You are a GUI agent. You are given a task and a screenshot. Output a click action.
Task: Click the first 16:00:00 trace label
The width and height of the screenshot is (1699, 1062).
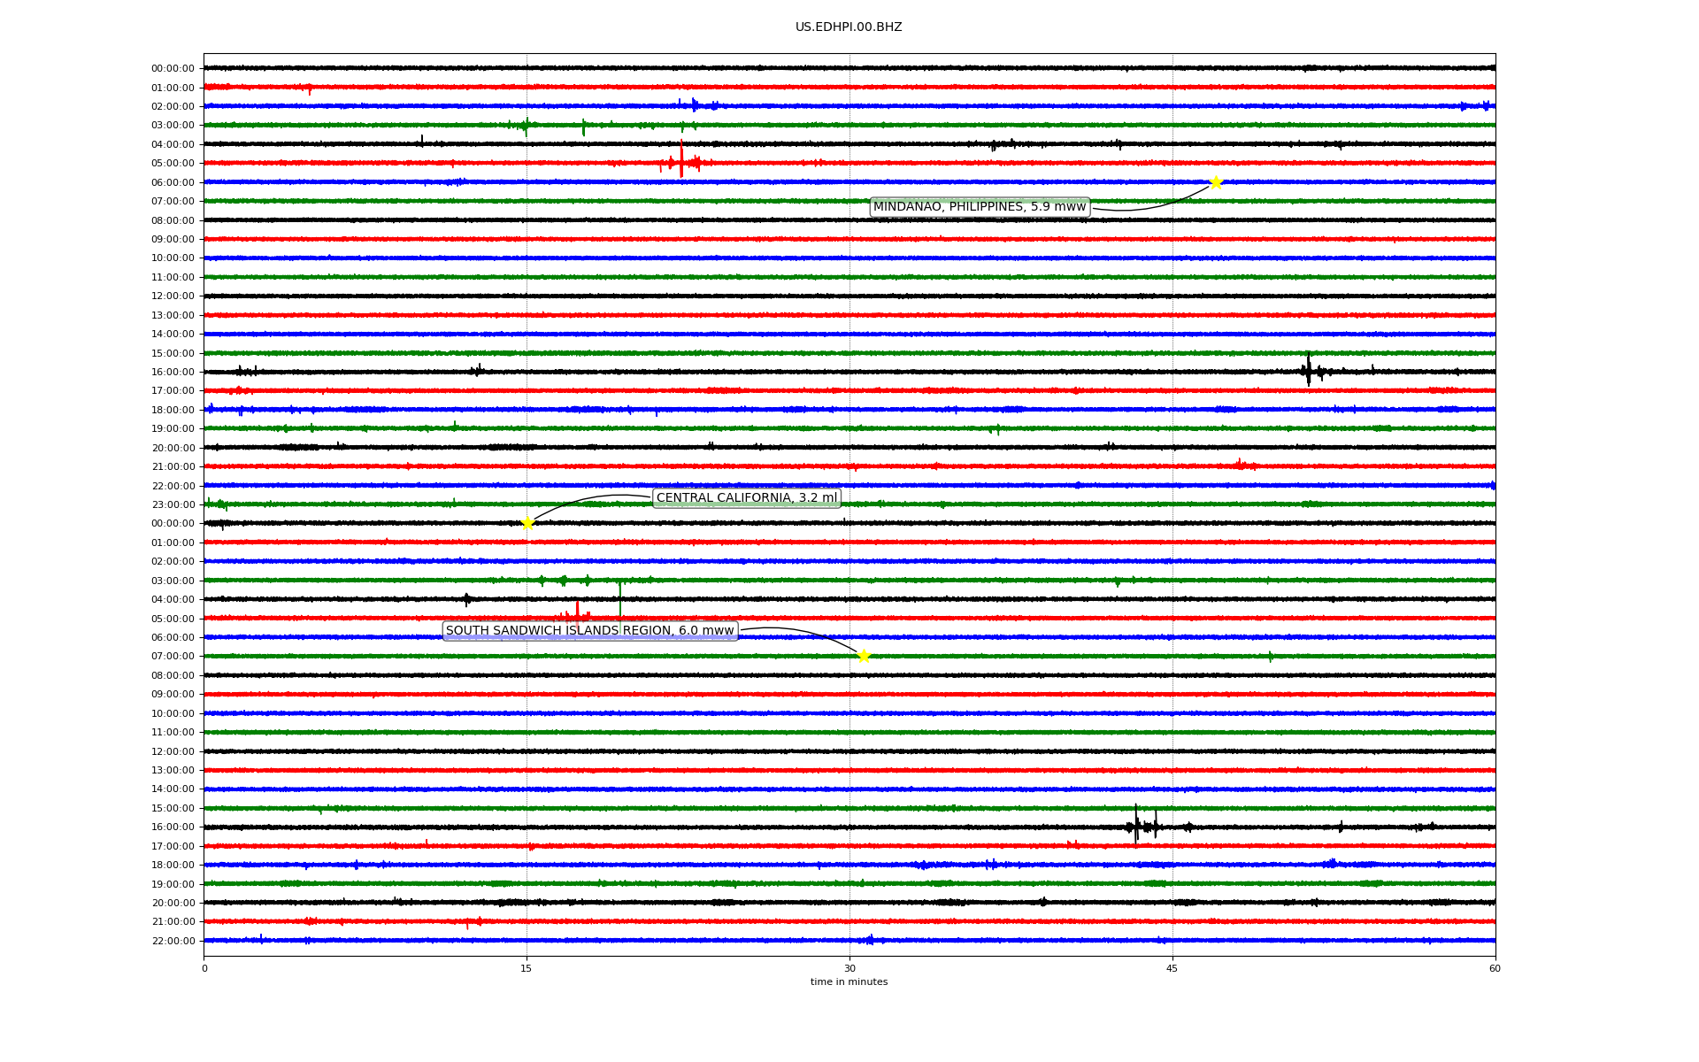click(x=173, y=373)
